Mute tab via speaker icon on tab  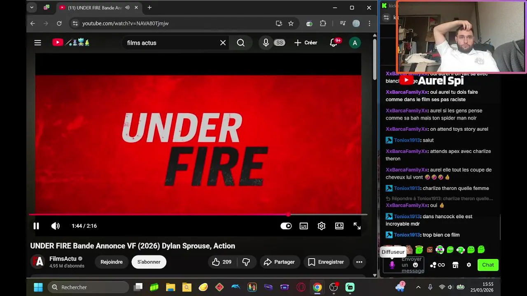tap(127, 7)
